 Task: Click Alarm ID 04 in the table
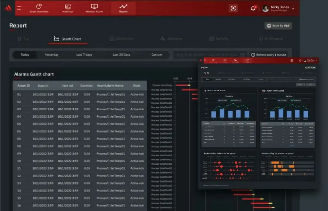(19, 117)
